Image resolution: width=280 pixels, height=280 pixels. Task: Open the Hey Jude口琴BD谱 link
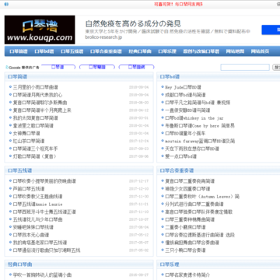(183, 87)
